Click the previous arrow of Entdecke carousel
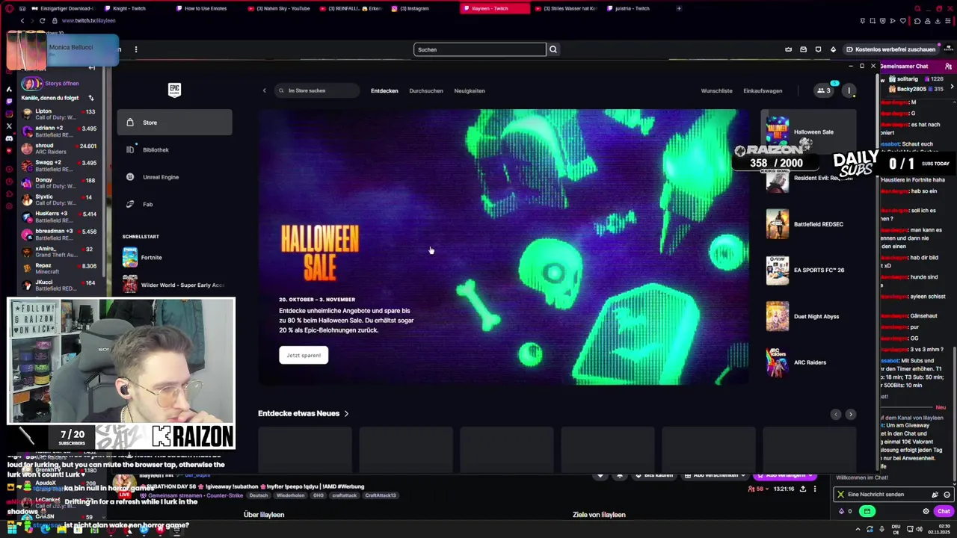The width and height of the screenshot is (957, 538). [x=836, y=414]
